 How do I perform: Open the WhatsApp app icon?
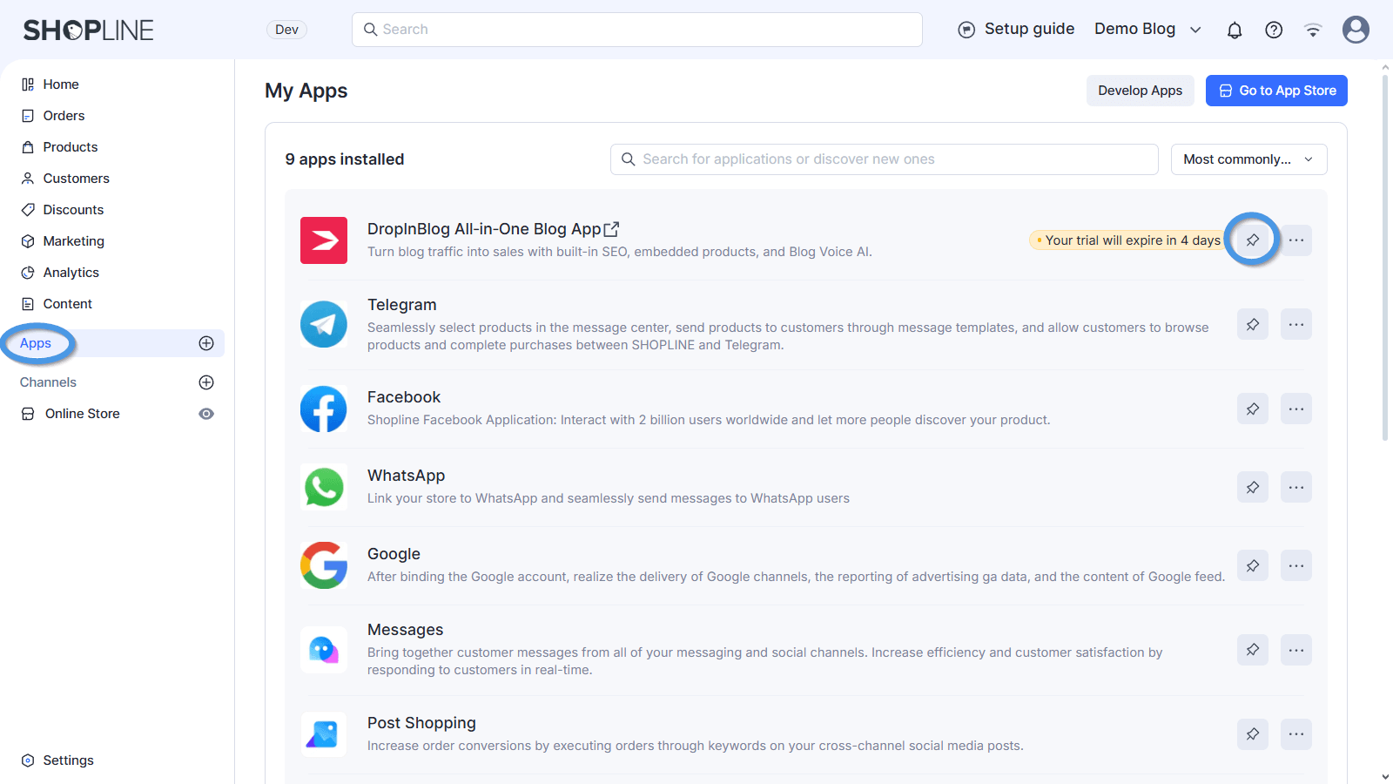(324, 487)
